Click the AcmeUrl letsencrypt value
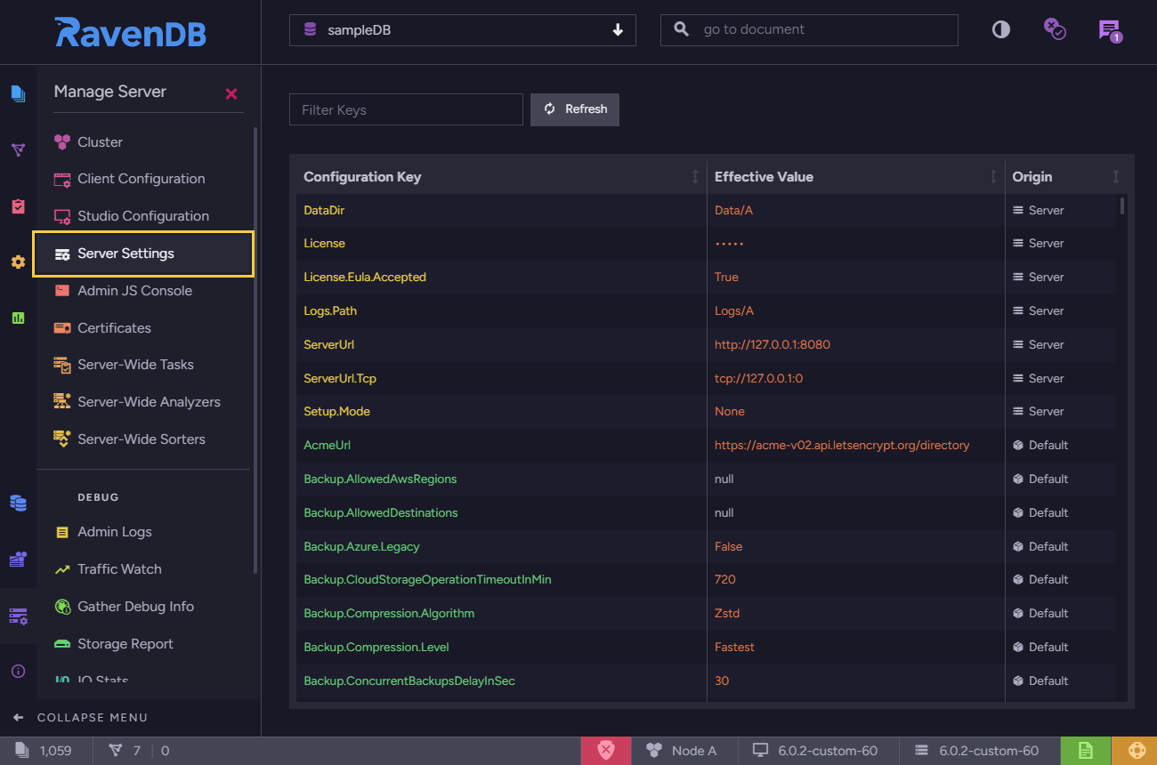This screenshot has height=765, width=1157. pos(842,446)
